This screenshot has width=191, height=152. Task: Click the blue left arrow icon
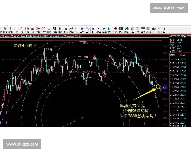[99, 30]
